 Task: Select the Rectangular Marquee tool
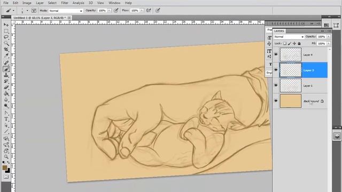tap(6, 31)
